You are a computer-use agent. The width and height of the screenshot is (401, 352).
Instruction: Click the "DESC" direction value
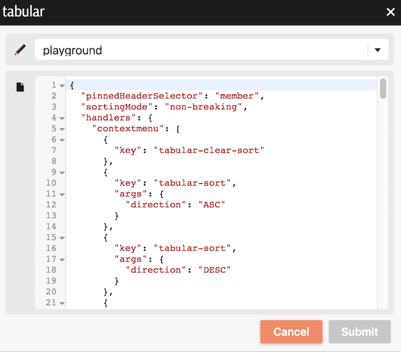pyautogui.click(x=214, y=270)
